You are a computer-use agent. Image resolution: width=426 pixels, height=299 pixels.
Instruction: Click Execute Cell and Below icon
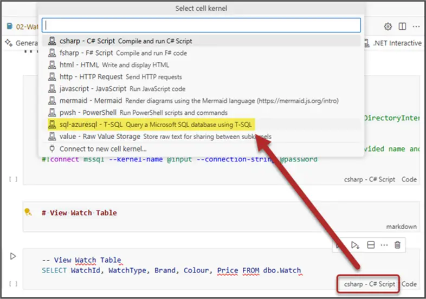coord(355,245)
